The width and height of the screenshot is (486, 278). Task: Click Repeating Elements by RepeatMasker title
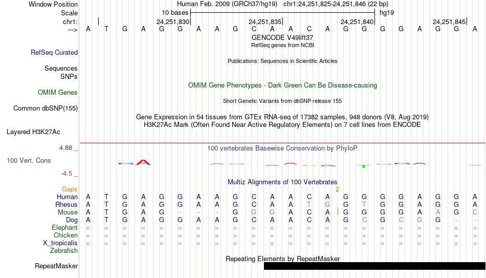tap(283, 259)
